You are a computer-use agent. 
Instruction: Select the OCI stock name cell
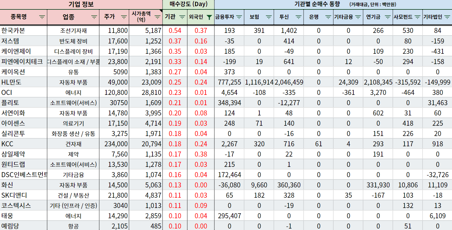coord(24,92)
